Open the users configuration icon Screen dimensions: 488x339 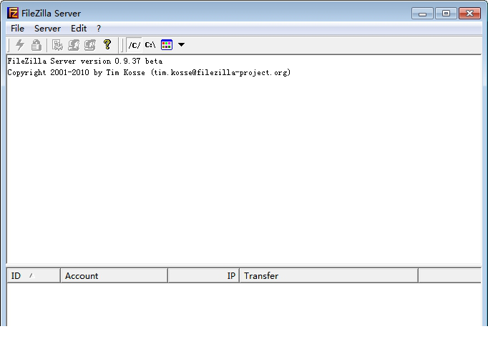74,45
